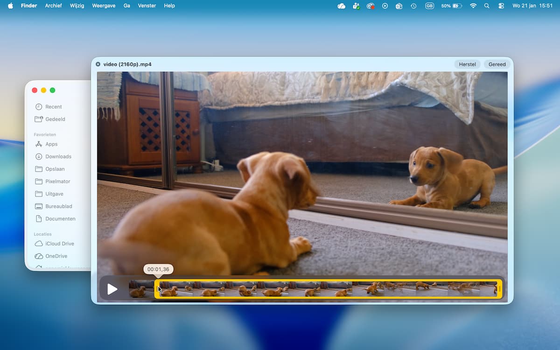Open the Archief menu

(x=53, y=6)
